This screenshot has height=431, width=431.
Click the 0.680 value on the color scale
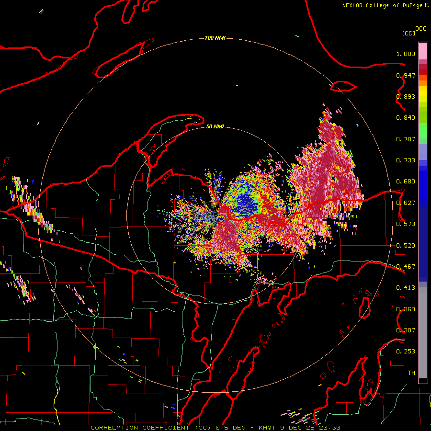point(406,181)
